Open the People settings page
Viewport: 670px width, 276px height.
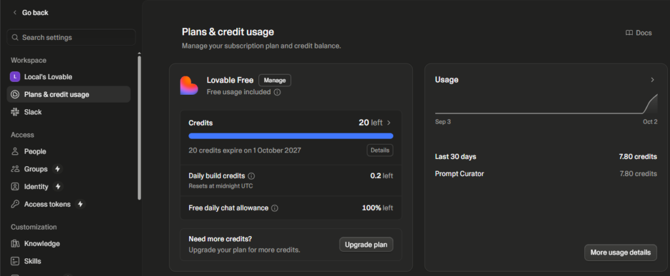(x=68, y=152)
